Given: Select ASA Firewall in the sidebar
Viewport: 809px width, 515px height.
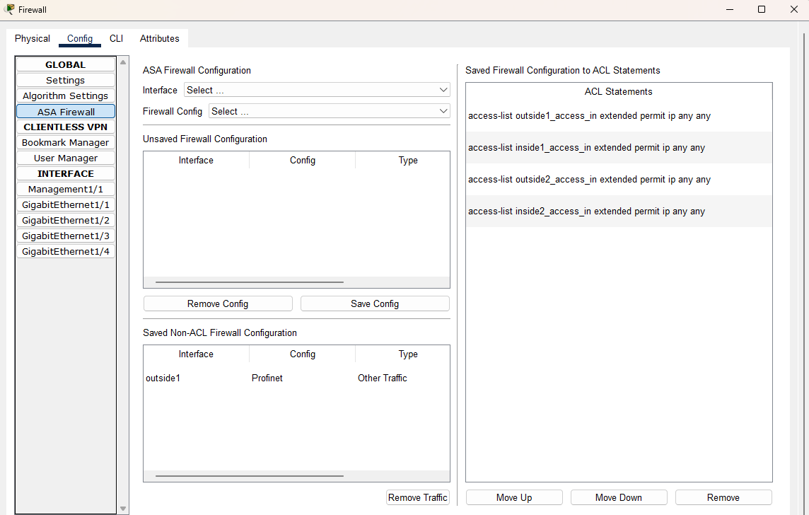Looking at the screenshot, I should [x=65, y=111].
